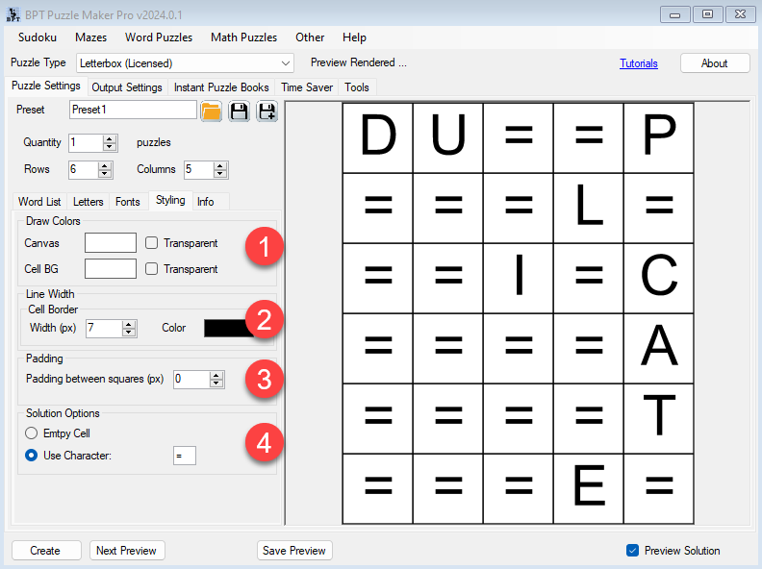Open the Word Puzzles menu
Image resolution: width=762 pixels, height=569 pixels.
pyautogui.click(x=159, y=37)
